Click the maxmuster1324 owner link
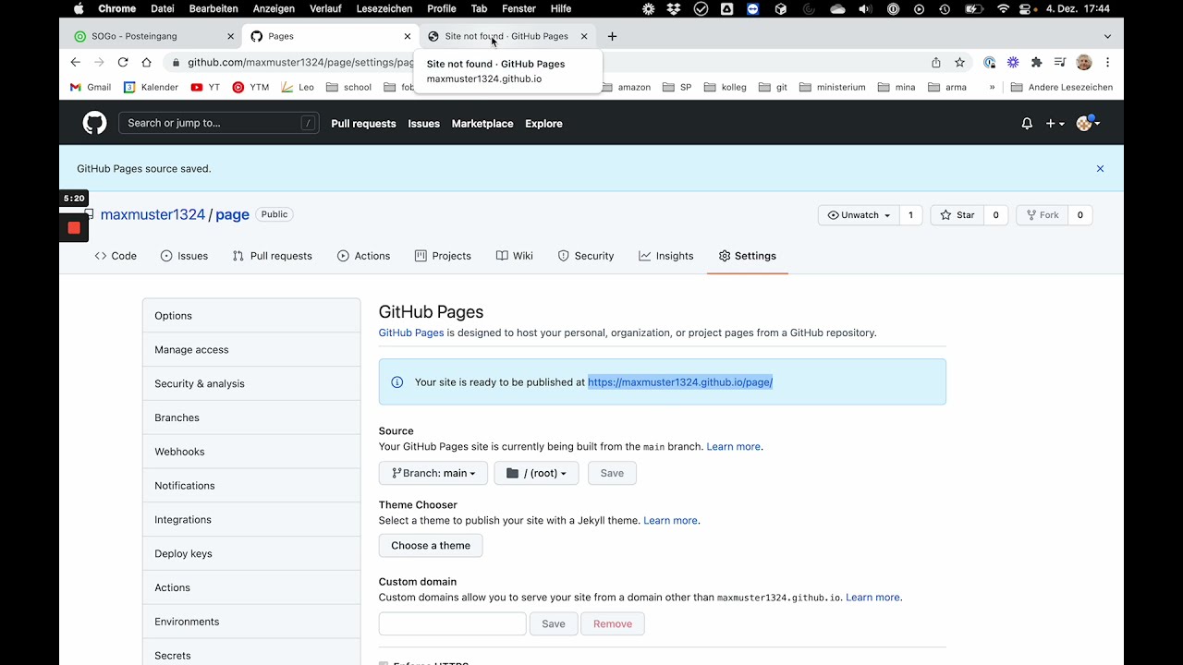This screenshot has height=665, width=1183. pos(152,214)
